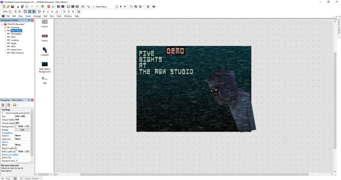Open the Insert menu

pos(28,16)
